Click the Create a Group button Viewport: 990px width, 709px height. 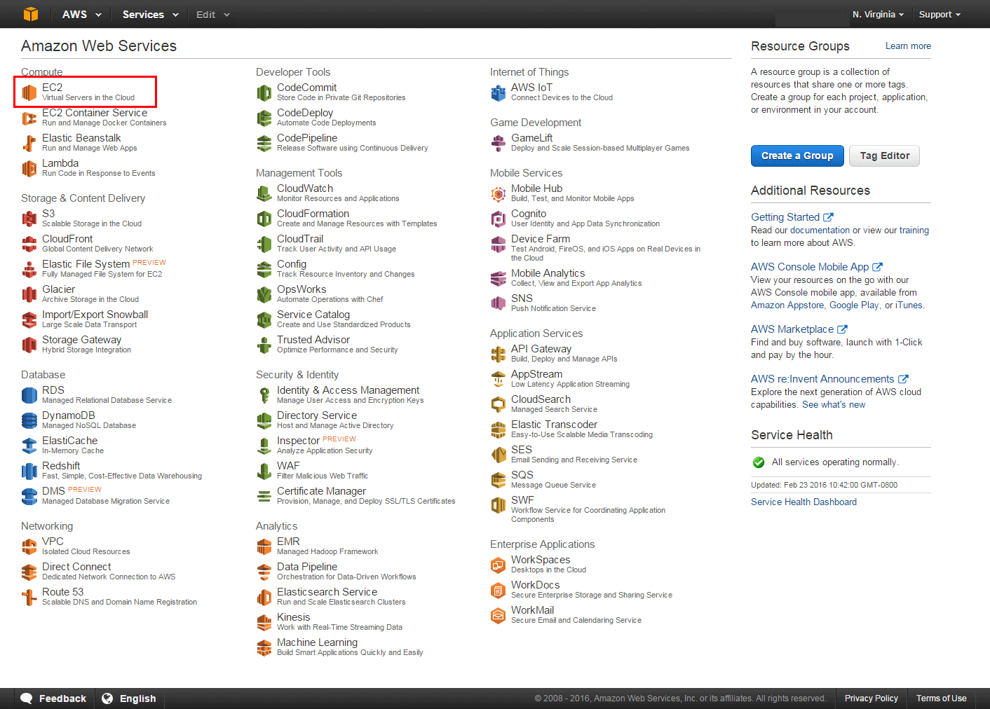797,156
